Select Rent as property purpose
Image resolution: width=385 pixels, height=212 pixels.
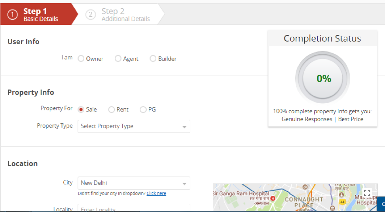pyautogui.click(x=112, y=110)
